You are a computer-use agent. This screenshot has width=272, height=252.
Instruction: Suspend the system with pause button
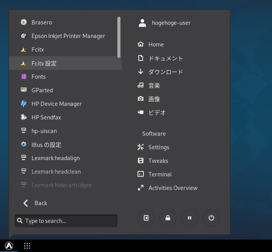tap(190, 218)
